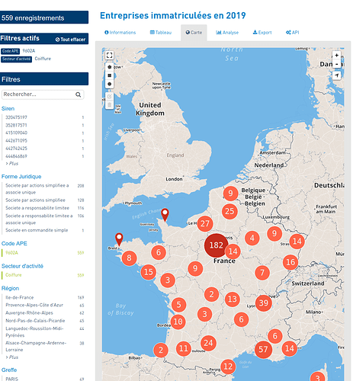Toggle fullscreen map view
Image resolution: width=353 pixels, height=381 pixels.
point(109,55)
